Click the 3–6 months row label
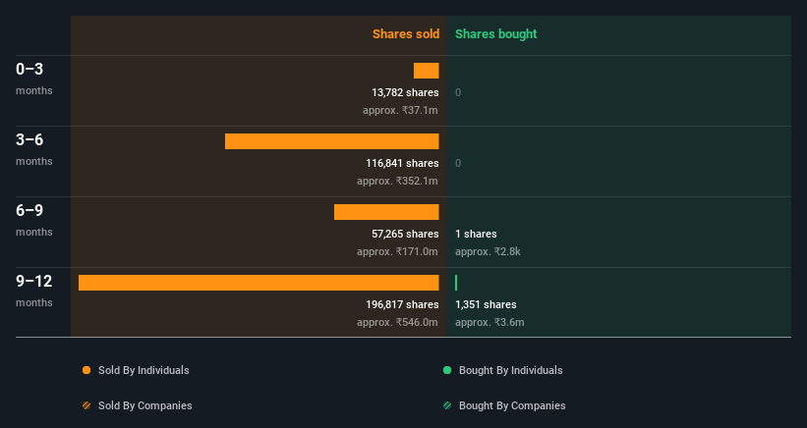 click(34, 149)
